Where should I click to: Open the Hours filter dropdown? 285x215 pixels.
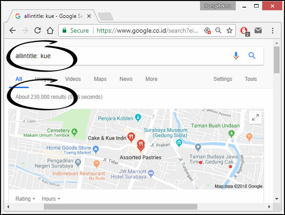click(51, 198)
